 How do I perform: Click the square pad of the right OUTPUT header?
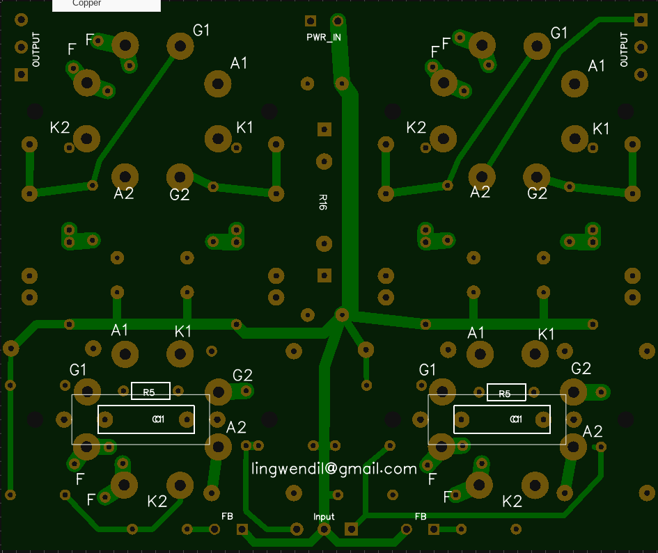pyautogui.click(x=641, y=19)
